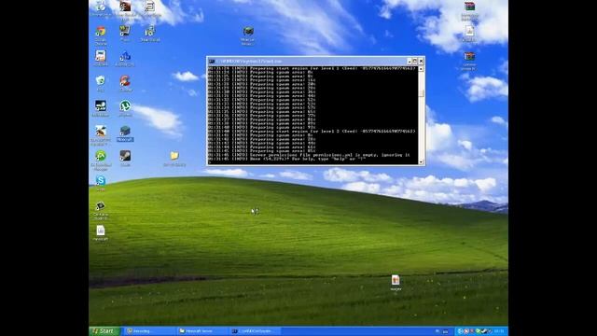Switch to the Recording taskbar button
This screenshot has height=336, width=597.
click(149, 331)
